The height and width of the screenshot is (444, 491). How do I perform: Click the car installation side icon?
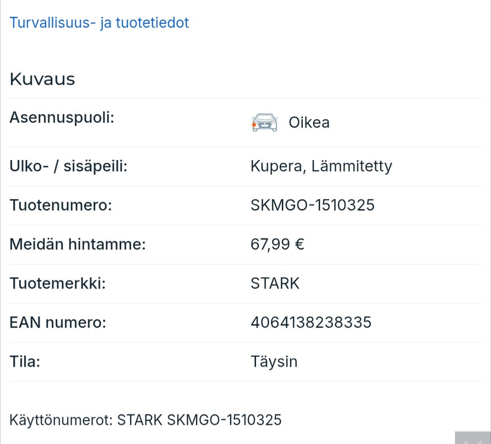[264, 123]
